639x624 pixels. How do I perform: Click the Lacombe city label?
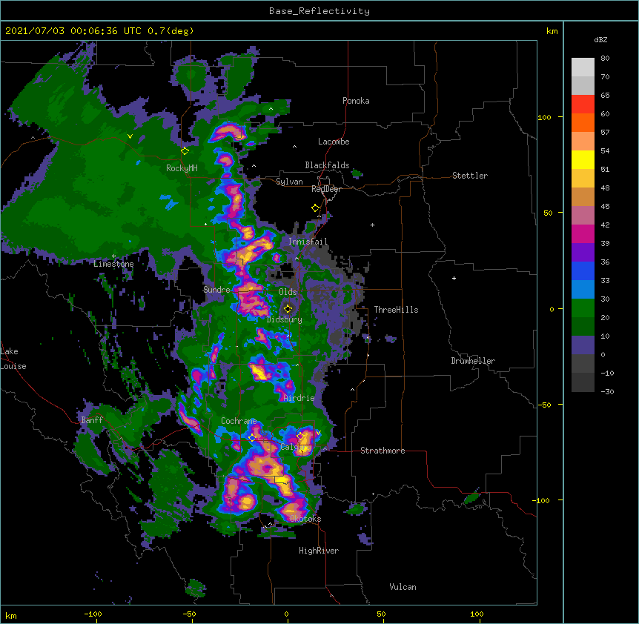(x=334, y=142)
